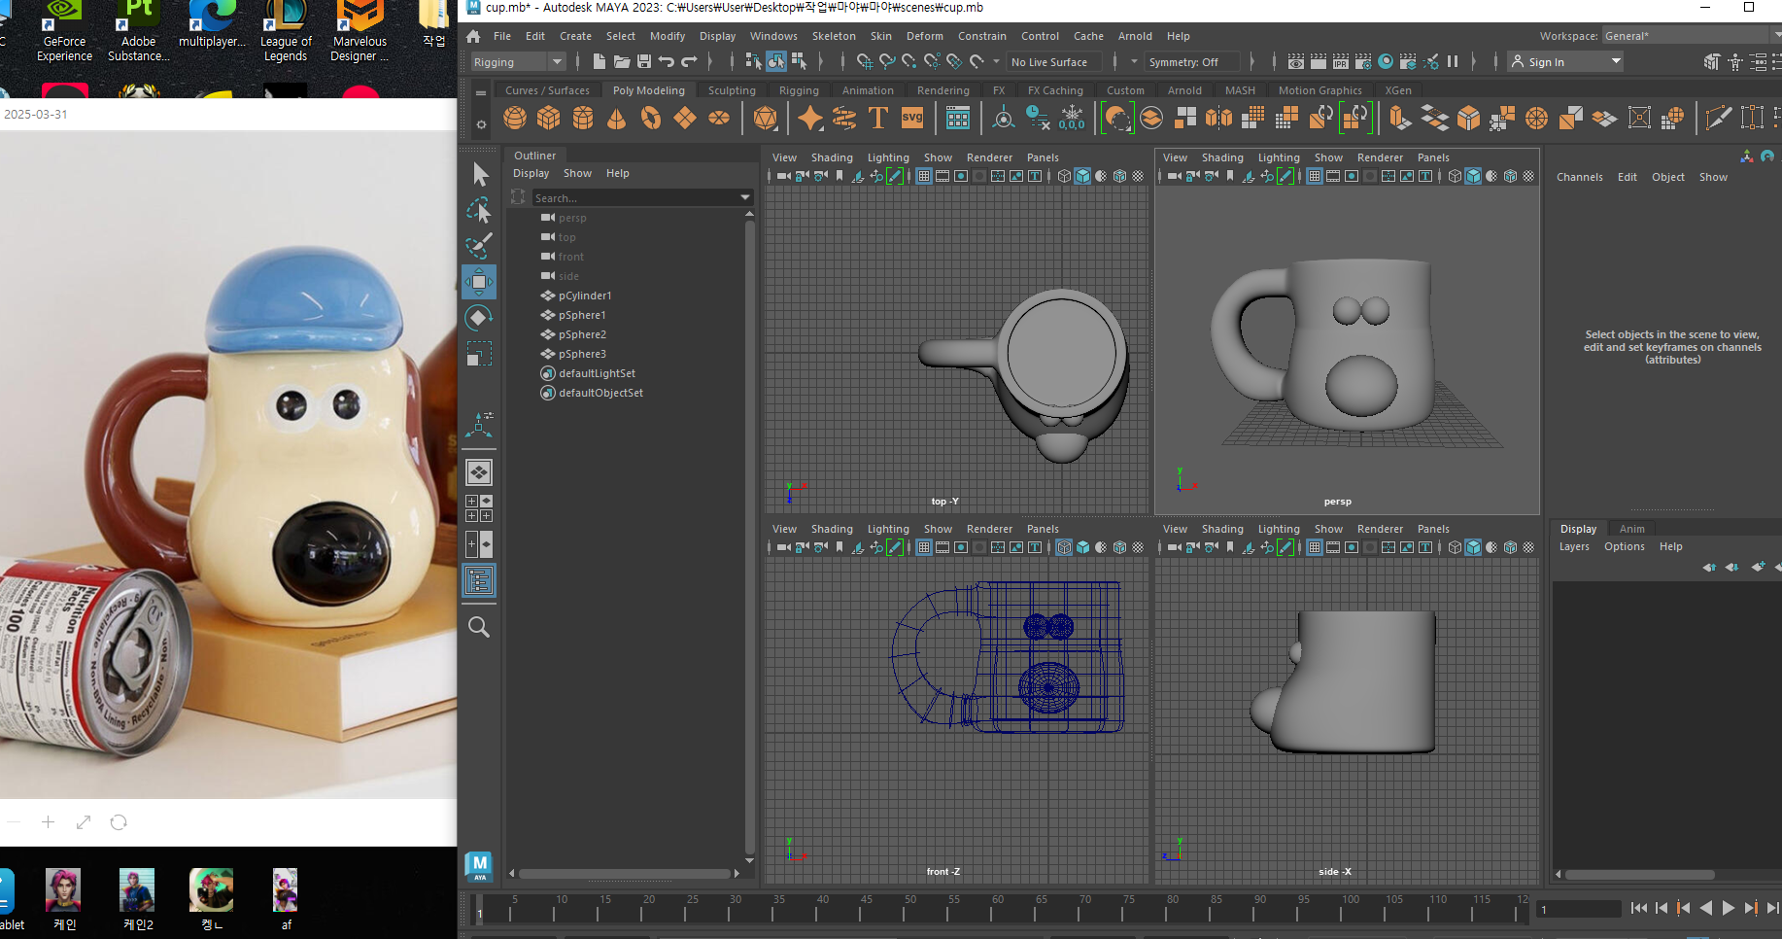
Task: Click the bevel shelf icon
Action: click(1469, 119)
